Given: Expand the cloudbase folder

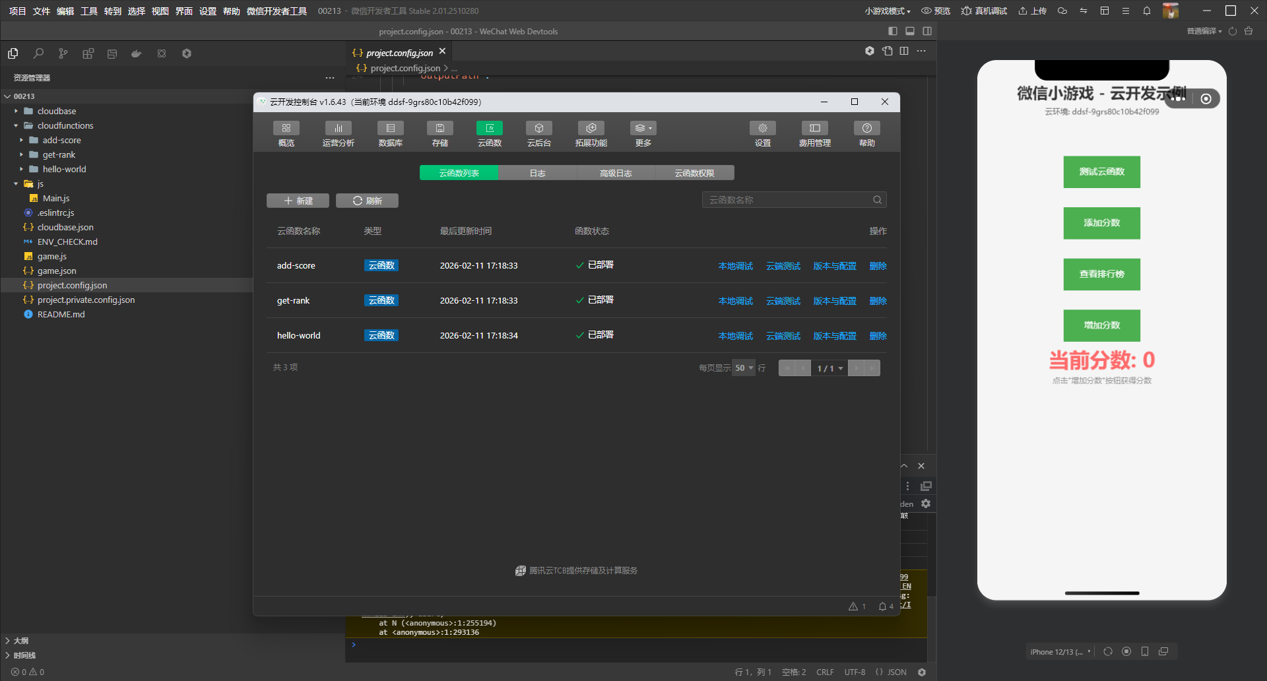Looking at the screenshot, I should tap(16, 111).
